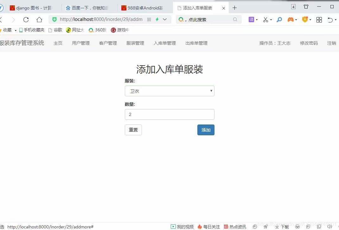Open the translate tool icon
The height and width of the screenshot is (230, 339).
pos(251,19)
